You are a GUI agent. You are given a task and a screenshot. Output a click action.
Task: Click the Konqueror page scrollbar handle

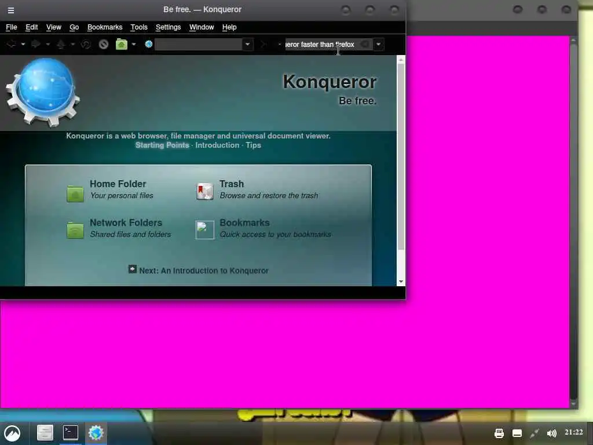click(x=401, y=156)
